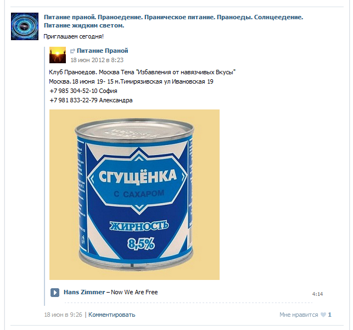Screen dimensions: 353x330
Task: Open the Сгущёнка can image
Action: coord(135,195)
